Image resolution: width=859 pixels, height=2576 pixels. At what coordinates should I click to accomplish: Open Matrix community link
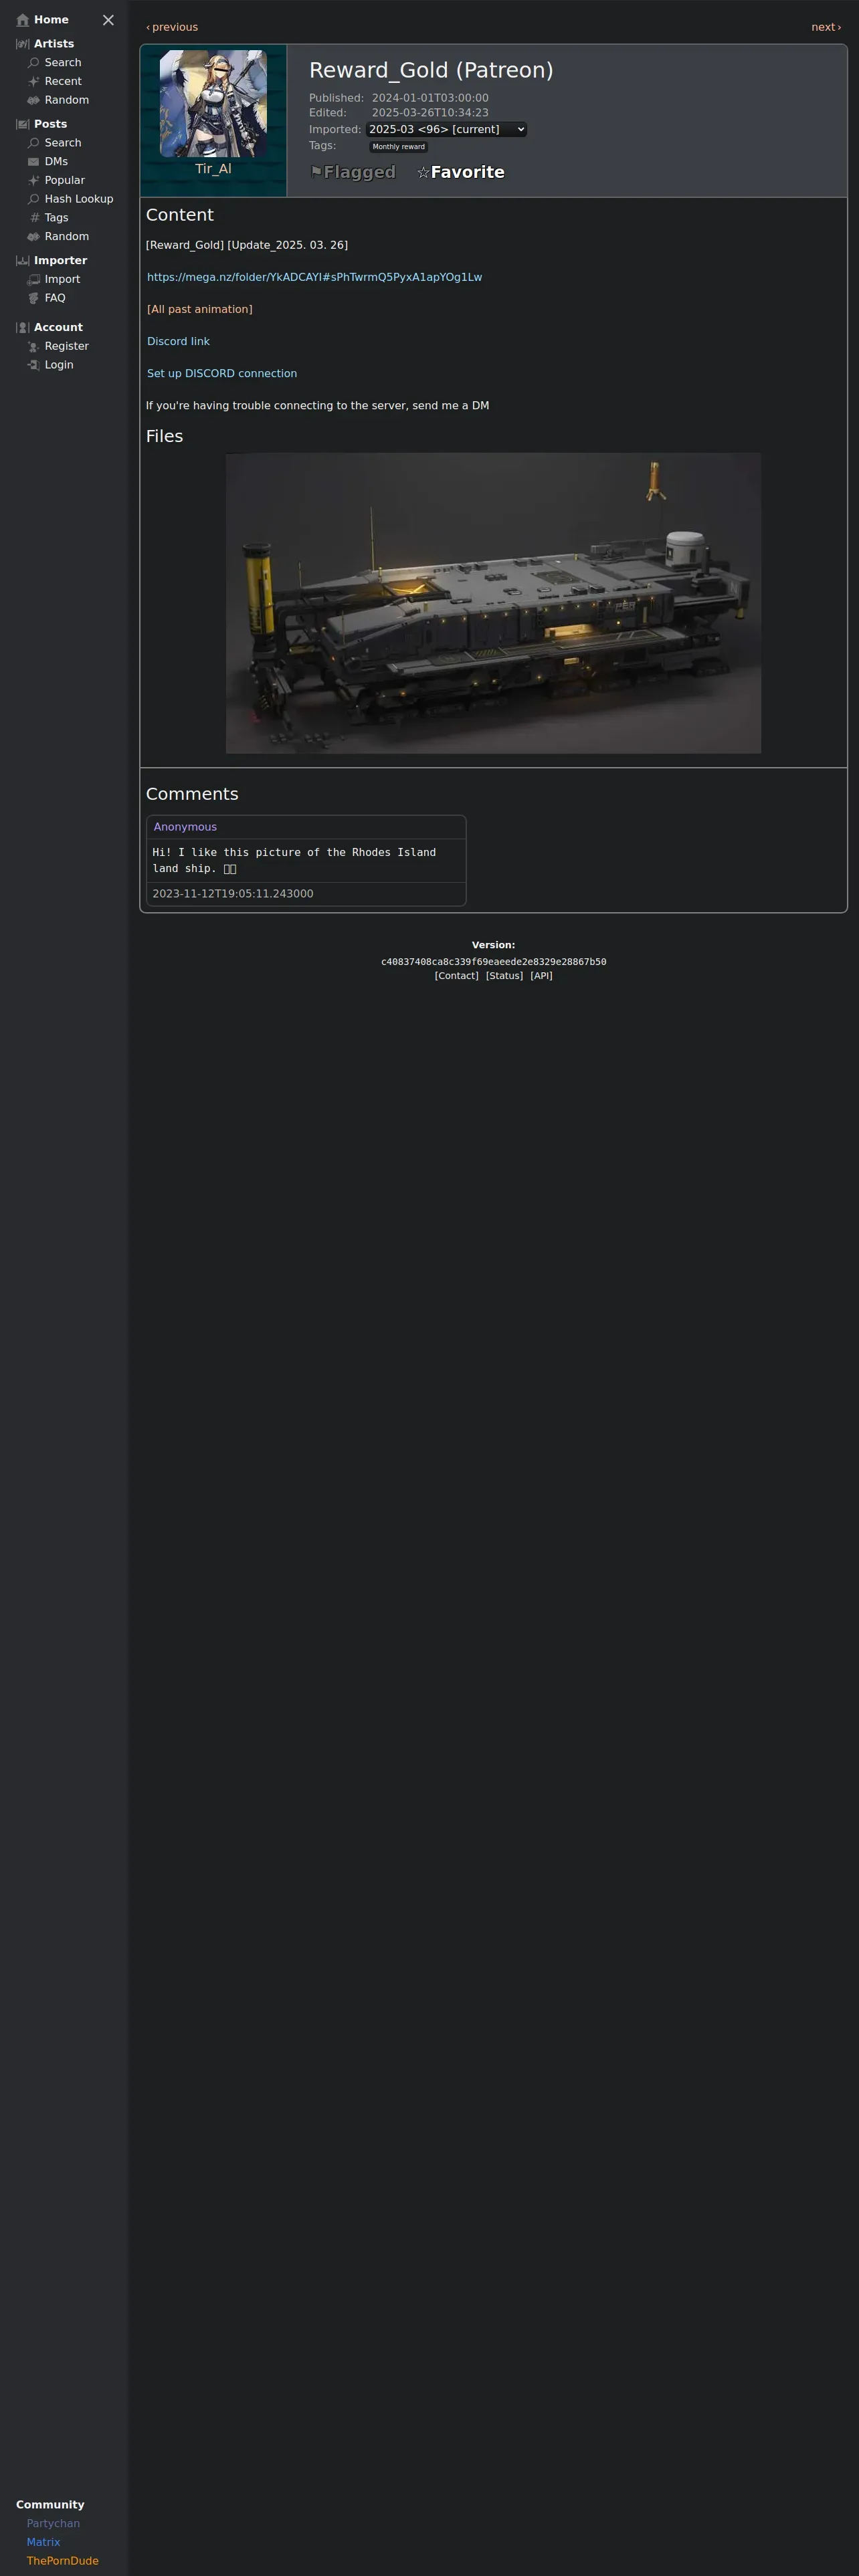pyautogui.click(x=43, y=2542)
